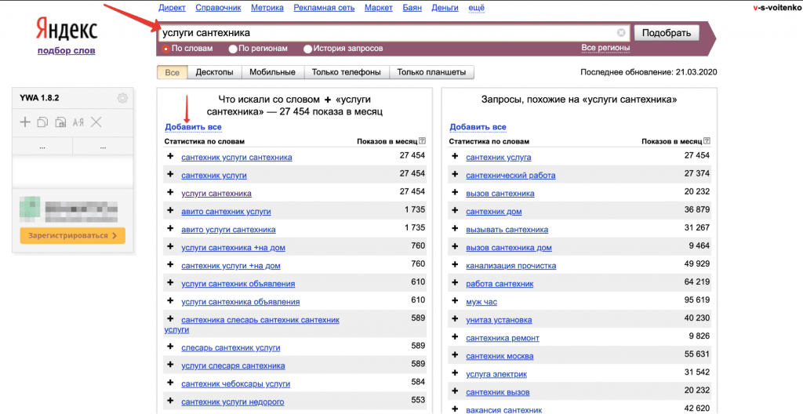Click help icon beside left 'Показов в месяц'

422,141
